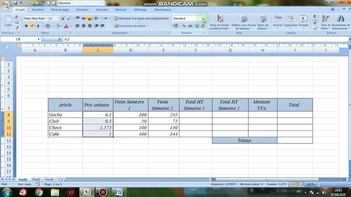This screenshot has width=351, height=197.
Task: Align cell content to top
Action: pos(78,19)
